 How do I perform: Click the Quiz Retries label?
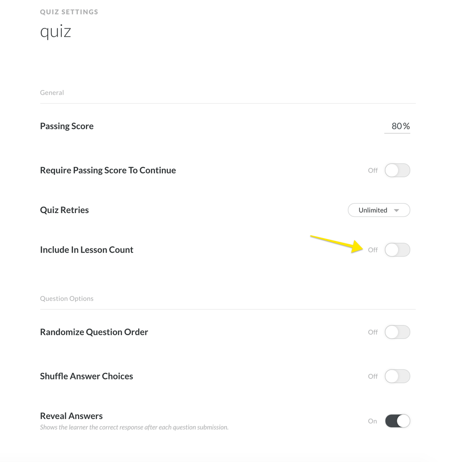pos(65,210)
